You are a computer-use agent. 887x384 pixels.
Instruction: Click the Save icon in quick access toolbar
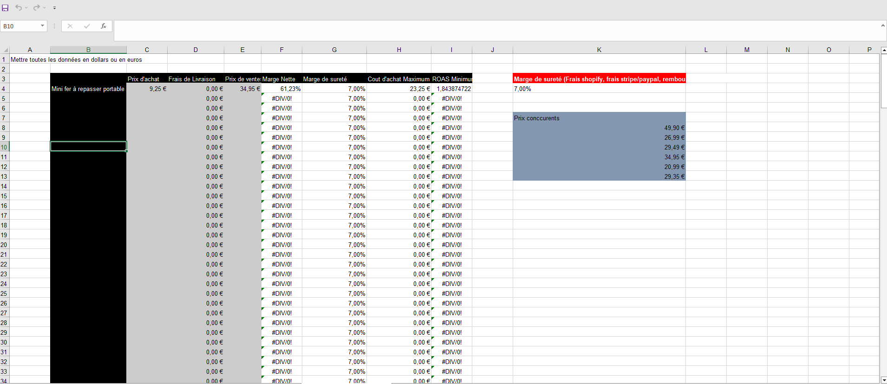tap(6, 8)
